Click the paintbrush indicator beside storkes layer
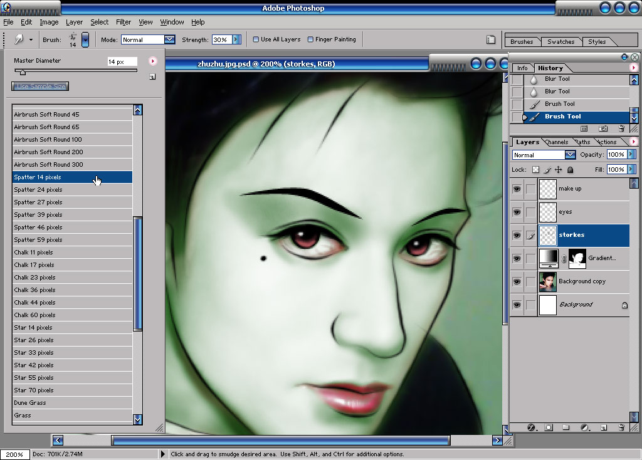 530,235
